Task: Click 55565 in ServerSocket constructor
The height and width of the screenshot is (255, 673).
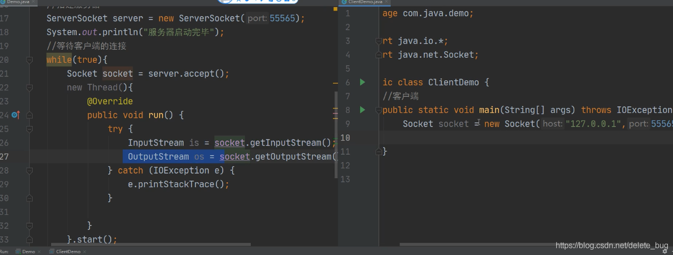Action: [282, 19]
